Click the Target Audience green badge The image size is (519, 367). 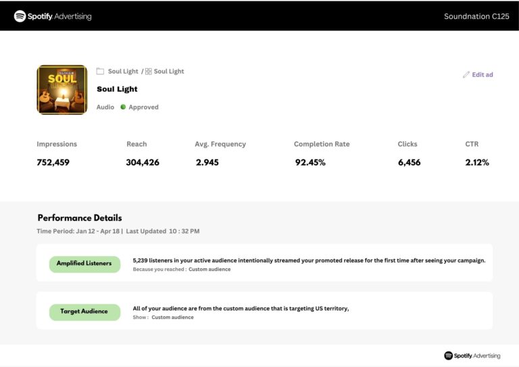84,312
